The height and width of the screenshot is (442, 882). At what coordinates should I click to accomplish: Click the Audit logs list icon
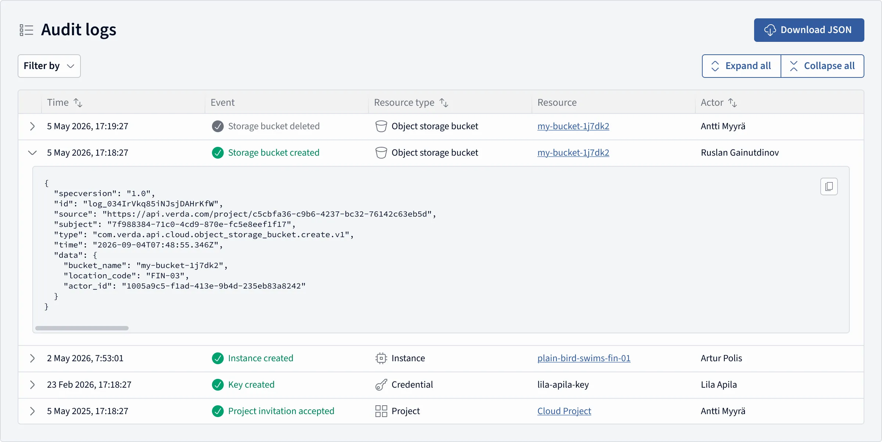(26, 30)
